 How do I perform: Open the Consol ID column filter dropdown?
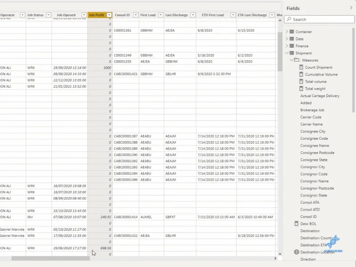(x=136, y=15)
